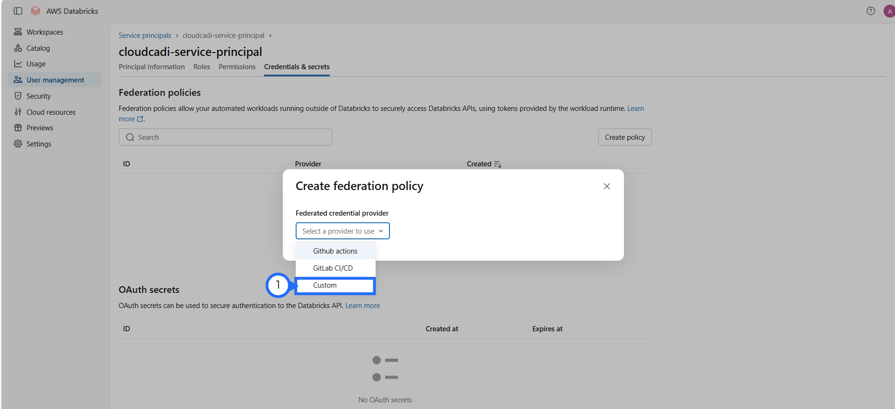Open Federation policies Learn more link

coord(635,109)
